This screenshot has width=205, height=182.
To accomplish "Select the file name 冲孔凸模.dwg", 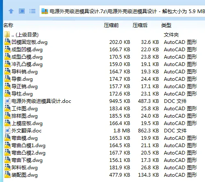I will click(27, 64).
